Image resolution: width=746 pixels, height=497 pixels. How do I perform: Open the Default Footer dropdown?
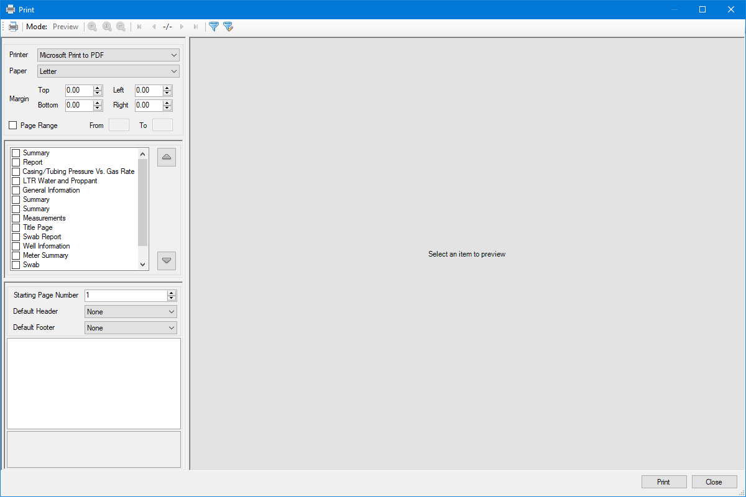131,328
